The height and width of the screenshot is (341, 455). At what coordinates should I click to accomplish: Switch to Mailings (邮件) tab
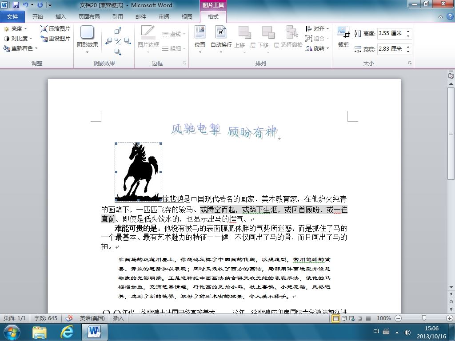(x=141, y=17)
